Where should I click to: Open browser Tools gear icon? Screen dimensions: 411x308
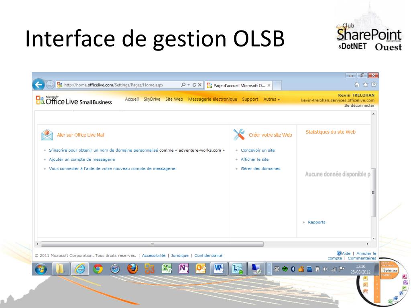click(374, 84)
